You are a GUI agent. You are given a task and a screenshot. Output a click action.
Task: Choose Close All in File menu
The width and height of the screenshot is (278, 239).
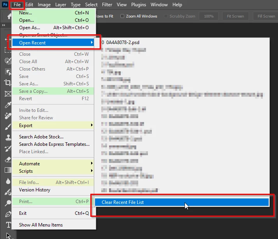[53, 62]
